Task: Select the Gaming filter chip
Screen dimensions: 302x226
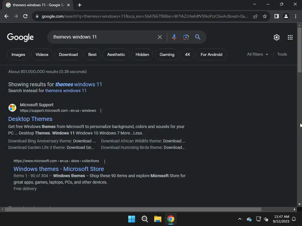Action: coord(167,54)
